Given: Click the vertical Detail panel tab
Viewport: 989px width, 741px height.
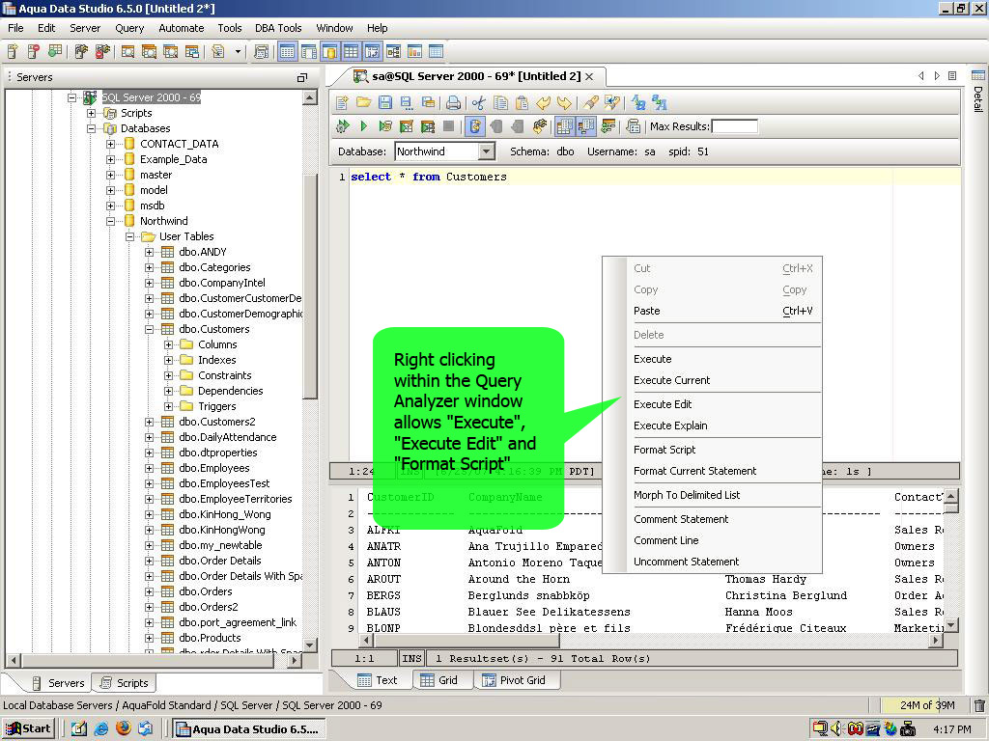Looking at the screenshot, I should tap(978, 91).
